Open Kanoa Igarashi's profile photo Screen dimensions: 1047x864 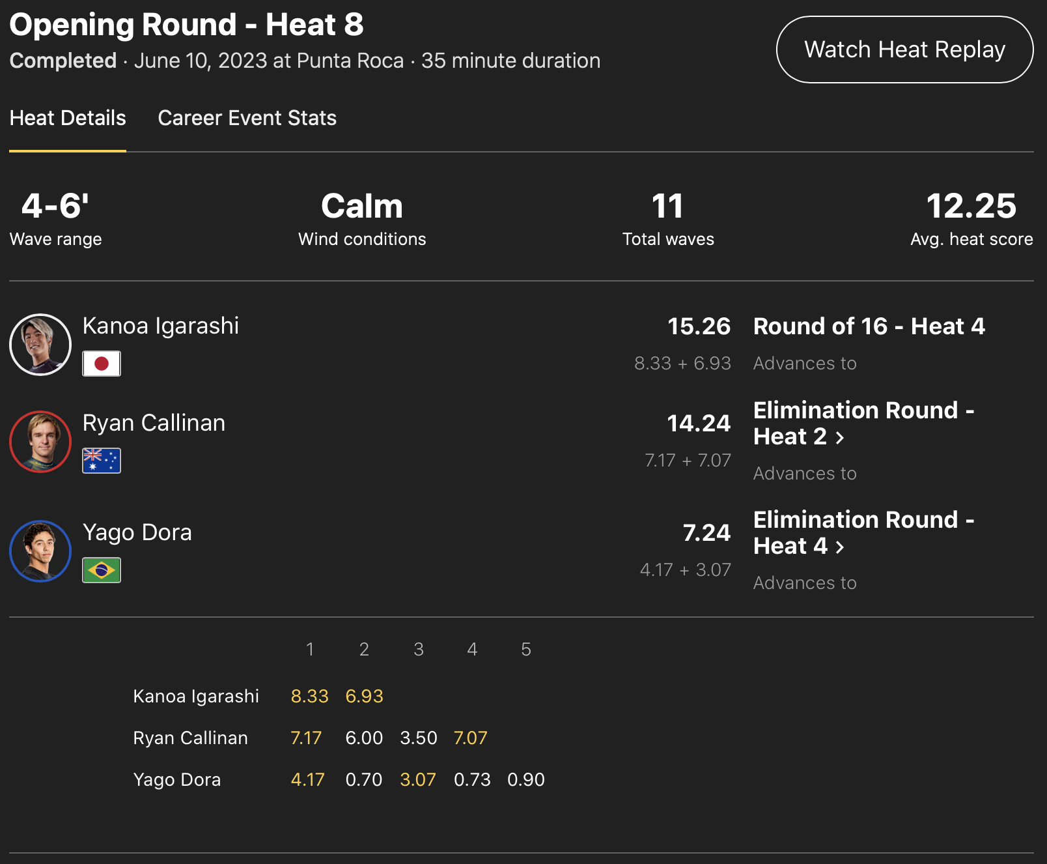(40, 345)
